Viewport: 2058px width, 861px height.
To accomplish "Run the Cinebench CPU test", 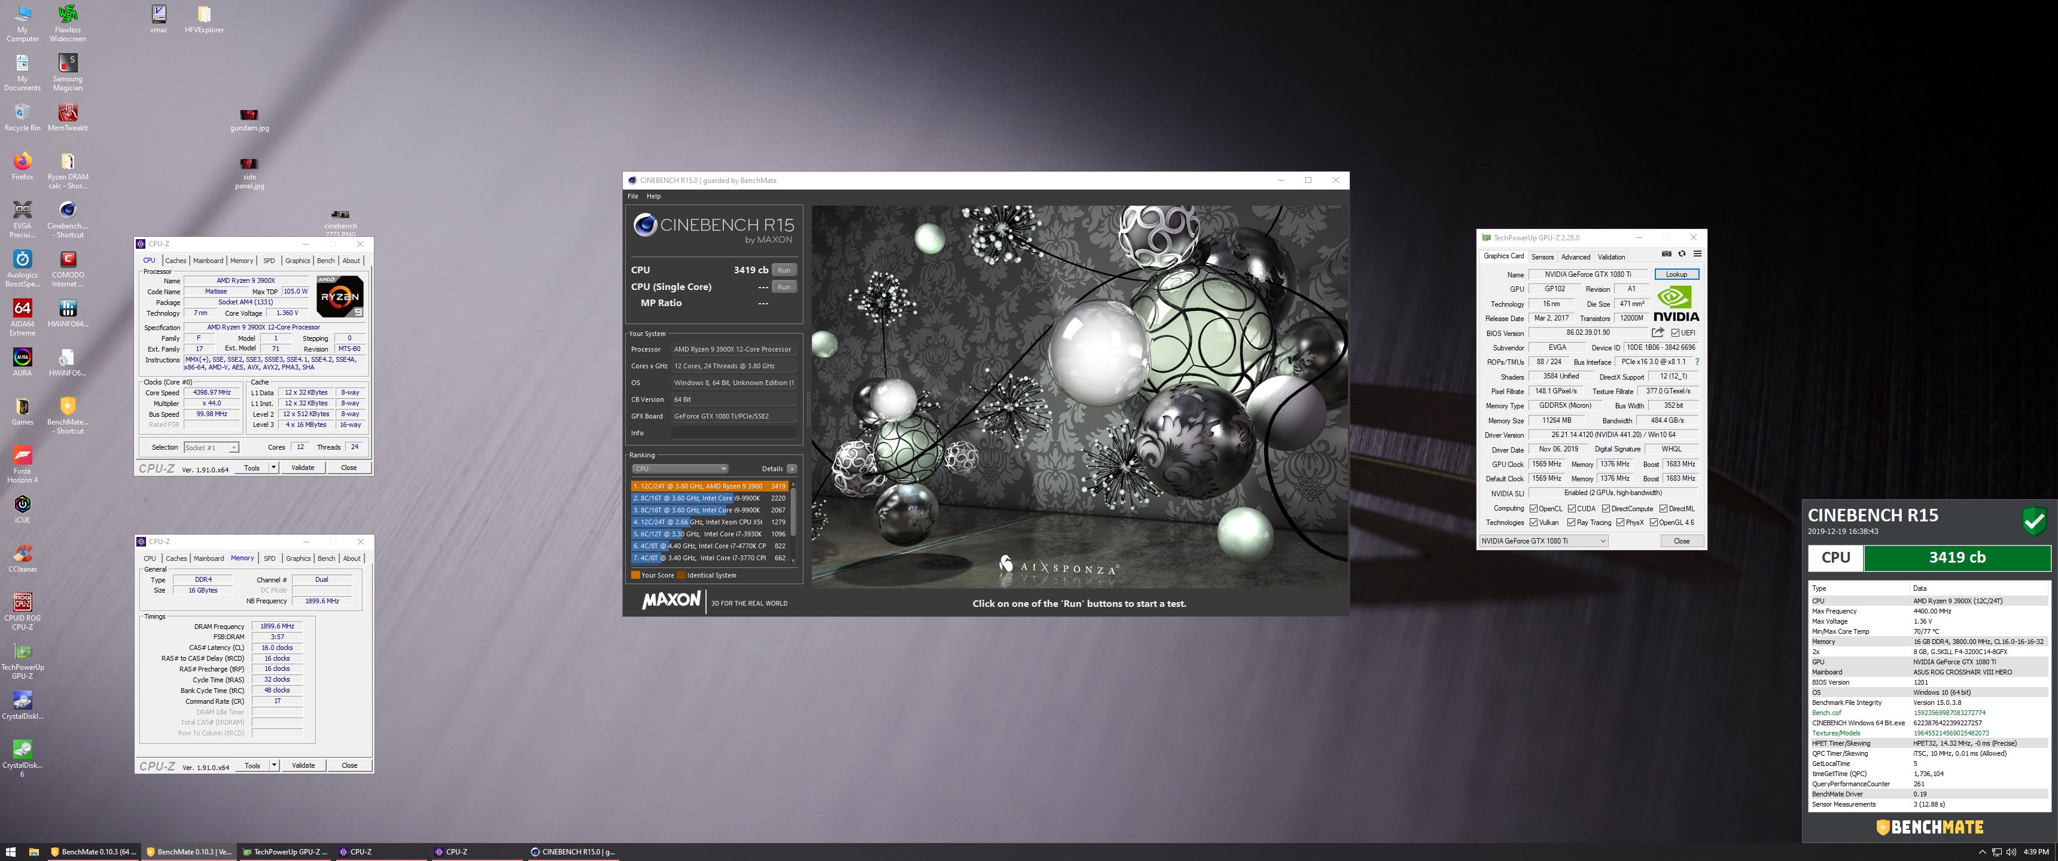I will click(x=784, y=270).
